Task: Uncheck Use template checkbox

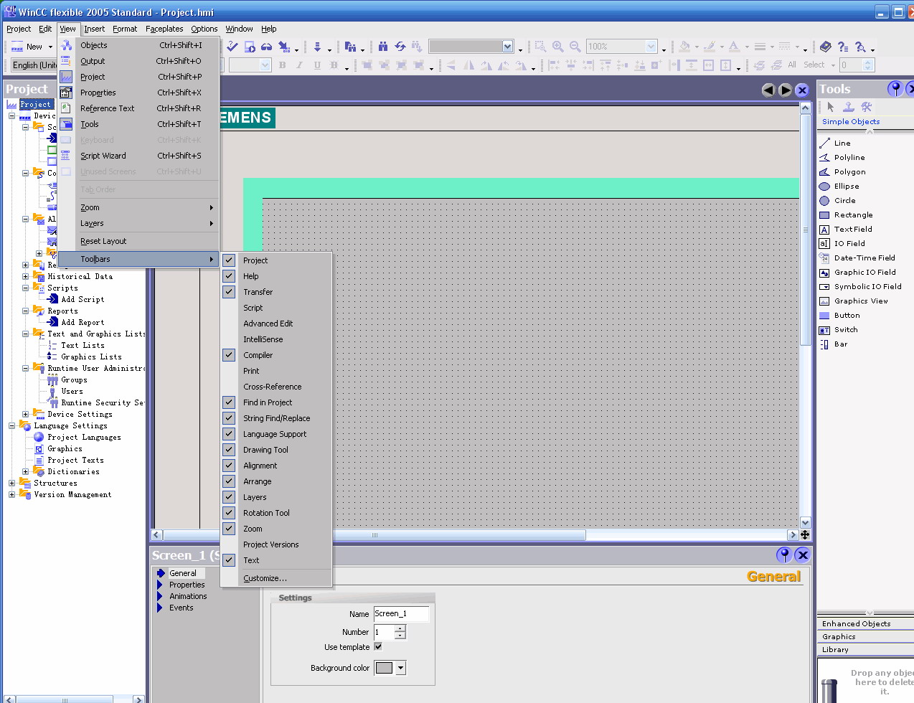Action: click(x=378, y=646)
